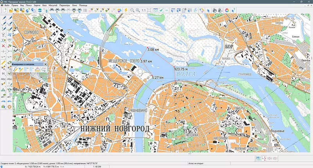
Task: Click the magnifier icon in the measurement panel
Action: [x=43, y=69]
